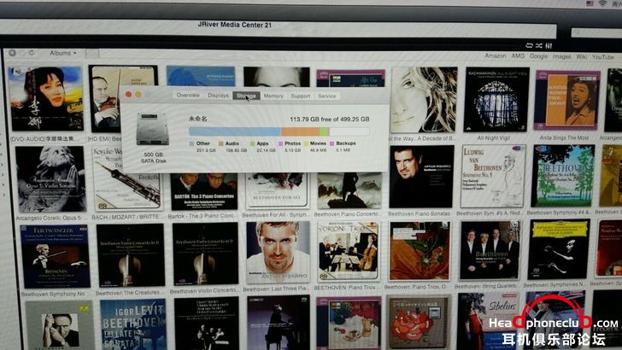Open the Memory tab
622x350 pixels.
pyautogui.click(x=273, y=96)
